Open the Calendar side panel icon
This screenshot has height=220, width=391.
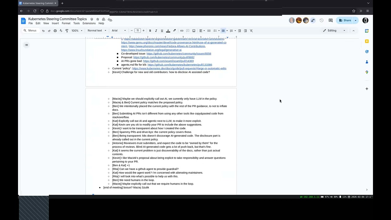(x=367, y=31)
